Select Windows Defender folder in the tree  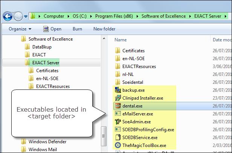[x=47, y=142]
